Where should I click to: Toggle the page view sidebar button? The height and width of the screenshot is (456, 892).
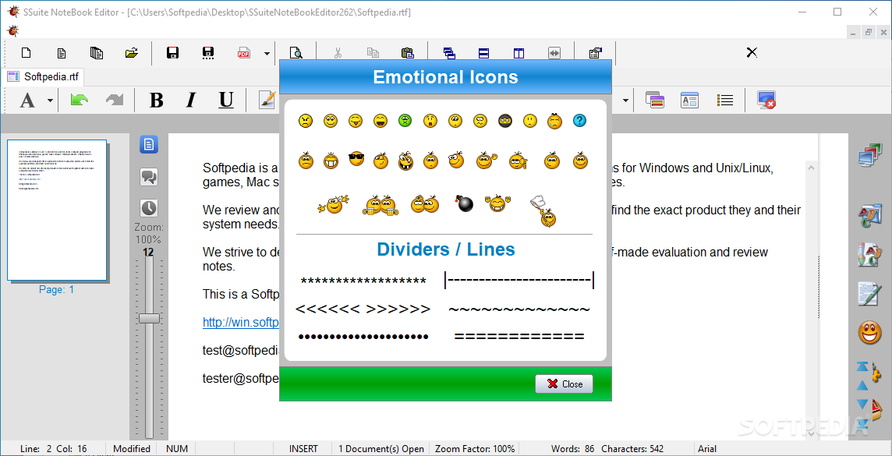pos(149,145)
